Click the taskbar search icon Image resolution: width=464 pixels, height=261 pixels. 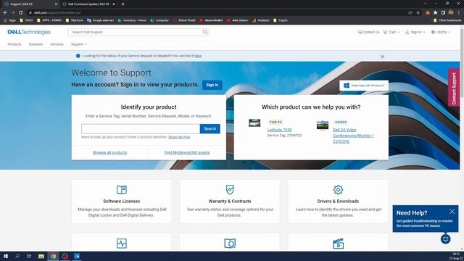(x=17, y=256)
